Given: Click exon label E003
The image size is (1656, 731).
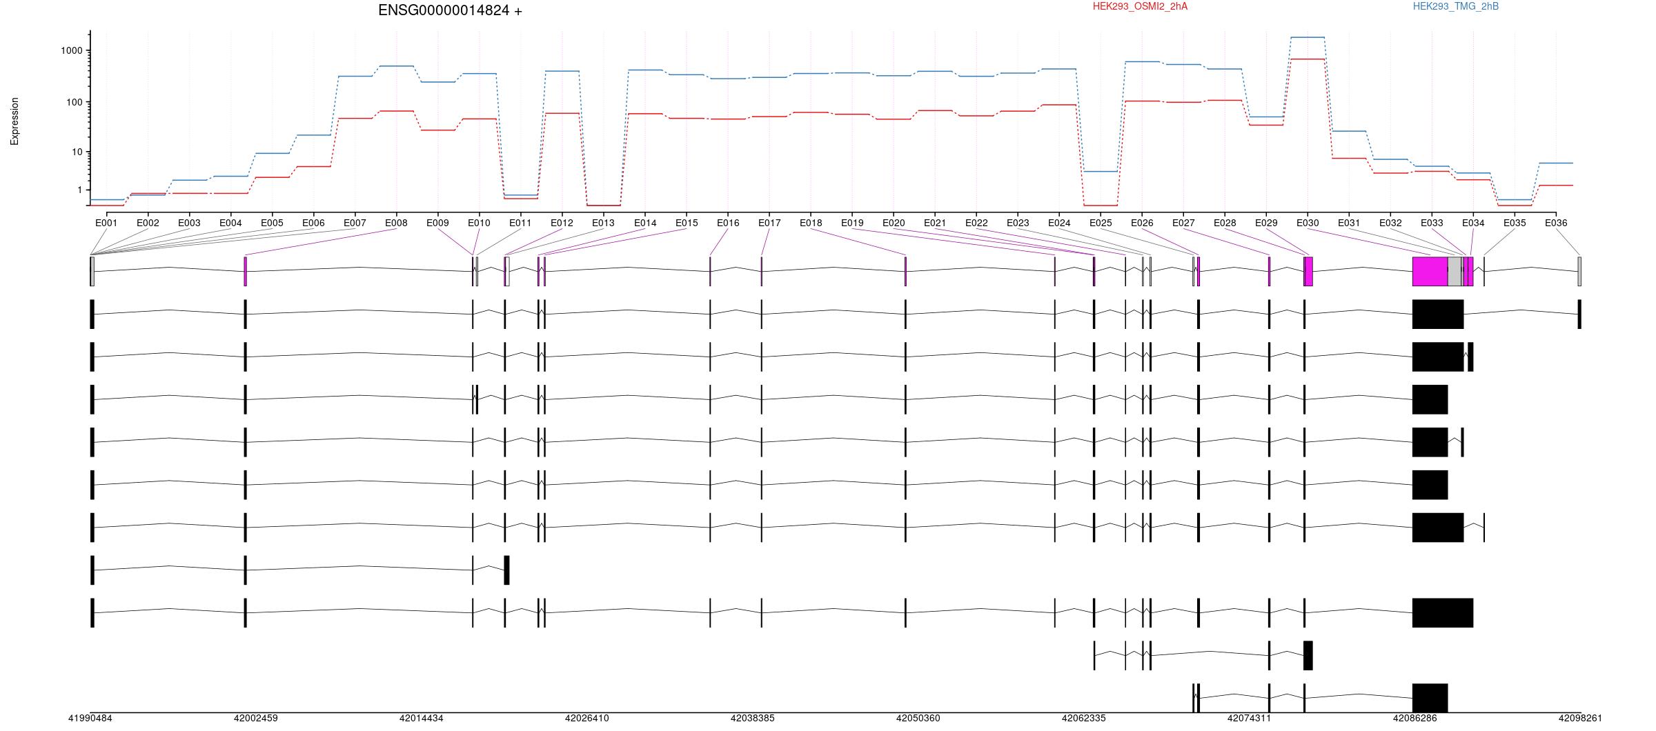Looking at the screenshot, I should 189,223.
